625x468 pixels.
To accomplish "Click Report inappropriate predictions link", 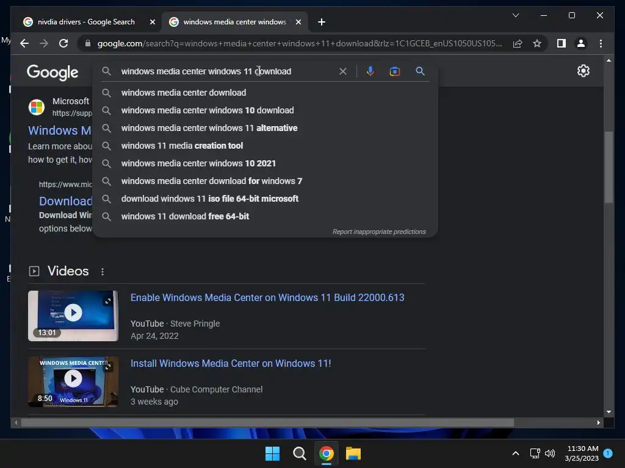I will pyautogui.click(x=379, y=232).
